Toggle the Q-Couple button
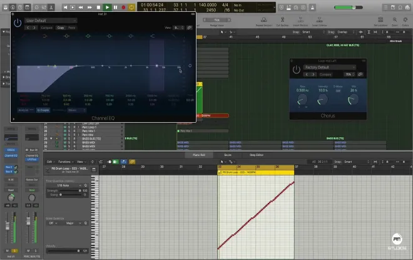 [x=43, y=110]
